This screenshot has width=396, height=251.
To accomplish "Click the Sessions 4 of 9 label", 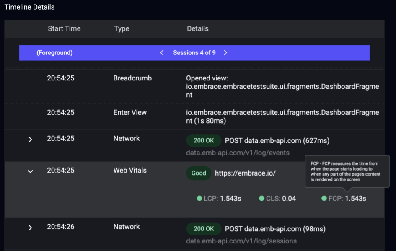I will (194, 53).
